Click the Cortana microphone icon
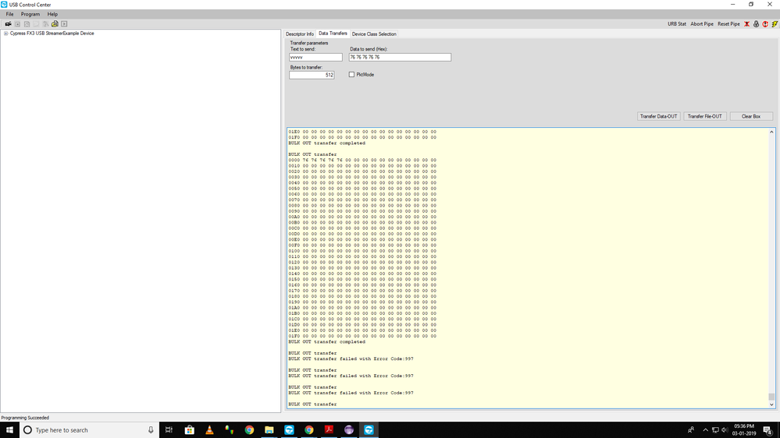Image resolution: width=780 pixels, height=438 pixels. (x=151, y=430)
